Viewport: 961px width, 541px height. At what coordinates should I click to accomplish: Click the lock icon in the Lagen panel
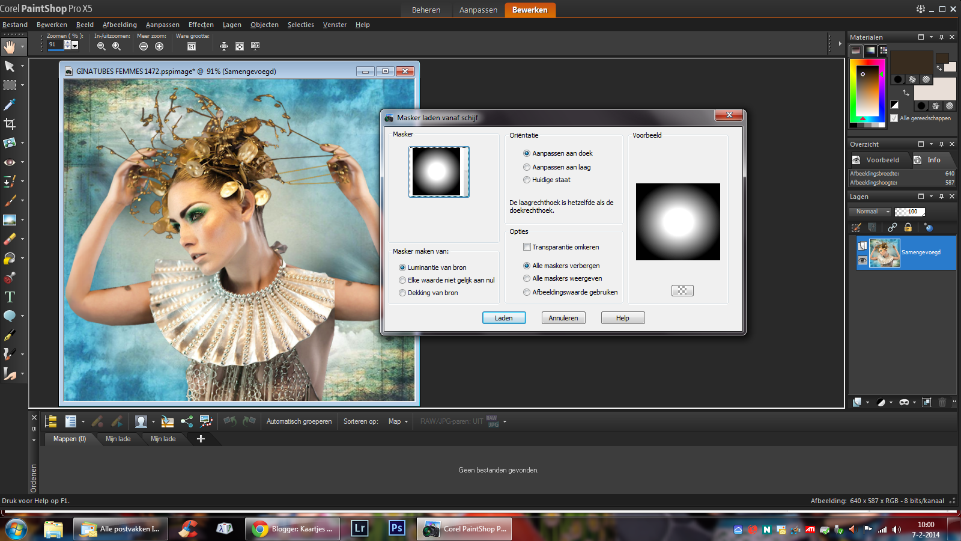[x=908, y=227]
